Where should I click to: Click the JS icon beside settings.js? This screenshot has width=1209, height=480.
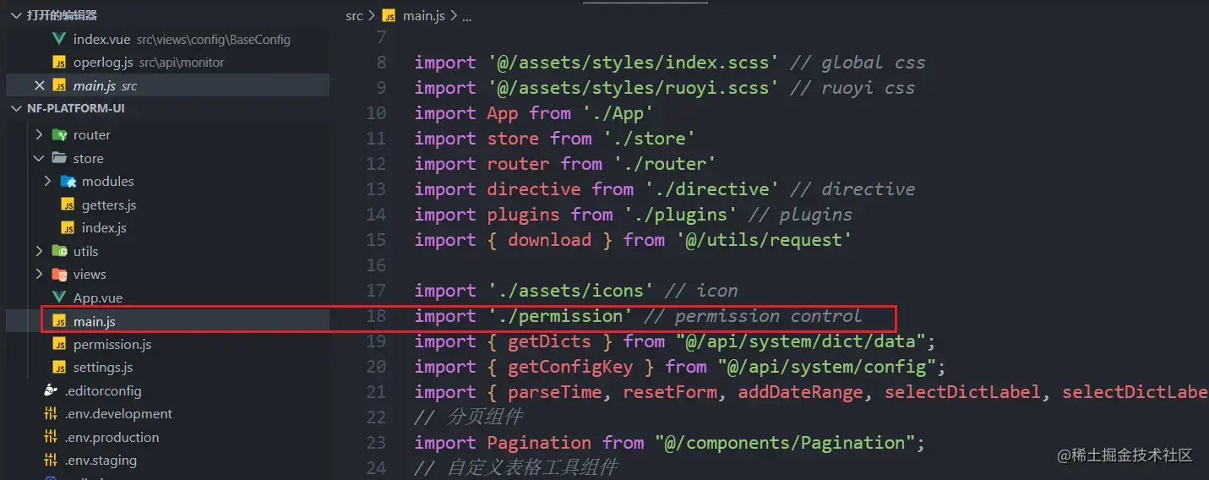[58, 368]
